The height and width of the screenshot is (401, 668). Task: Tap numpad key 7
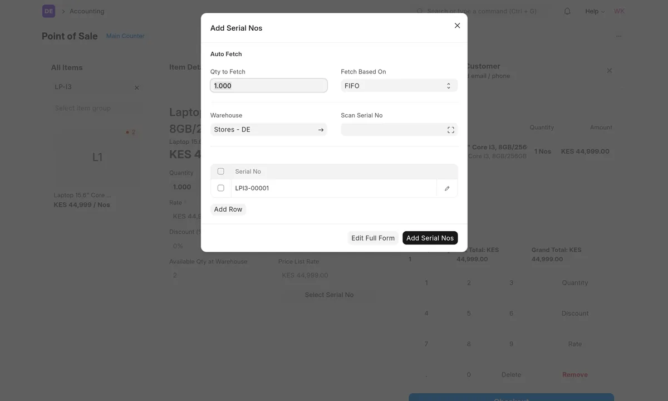(426, 344)
